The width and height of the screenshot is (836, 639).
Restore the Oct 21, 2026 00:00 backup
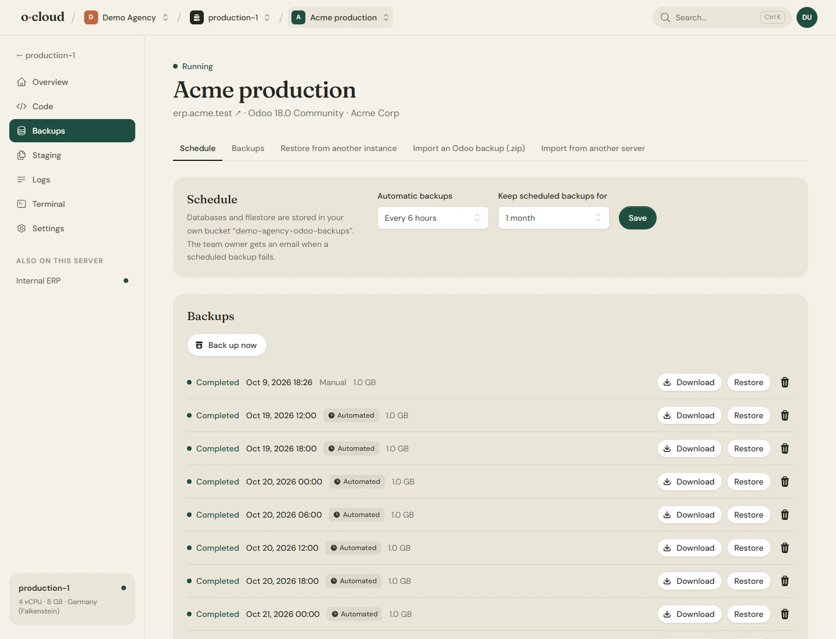coord(749,614)
